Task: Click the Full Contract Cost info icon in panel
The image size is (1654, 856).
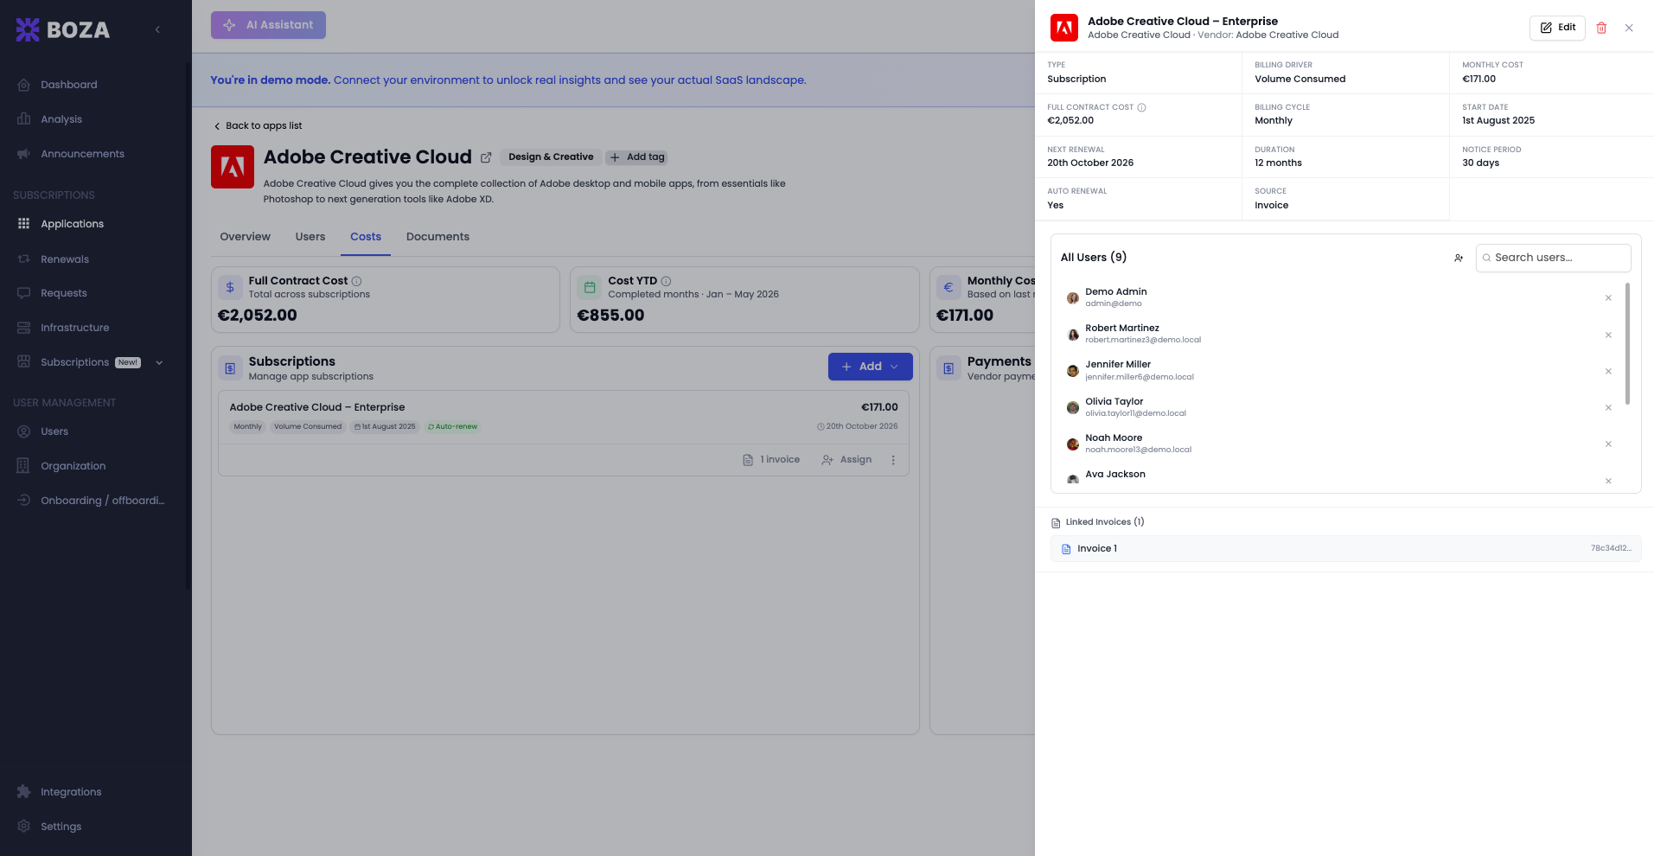Action: 1141,107
